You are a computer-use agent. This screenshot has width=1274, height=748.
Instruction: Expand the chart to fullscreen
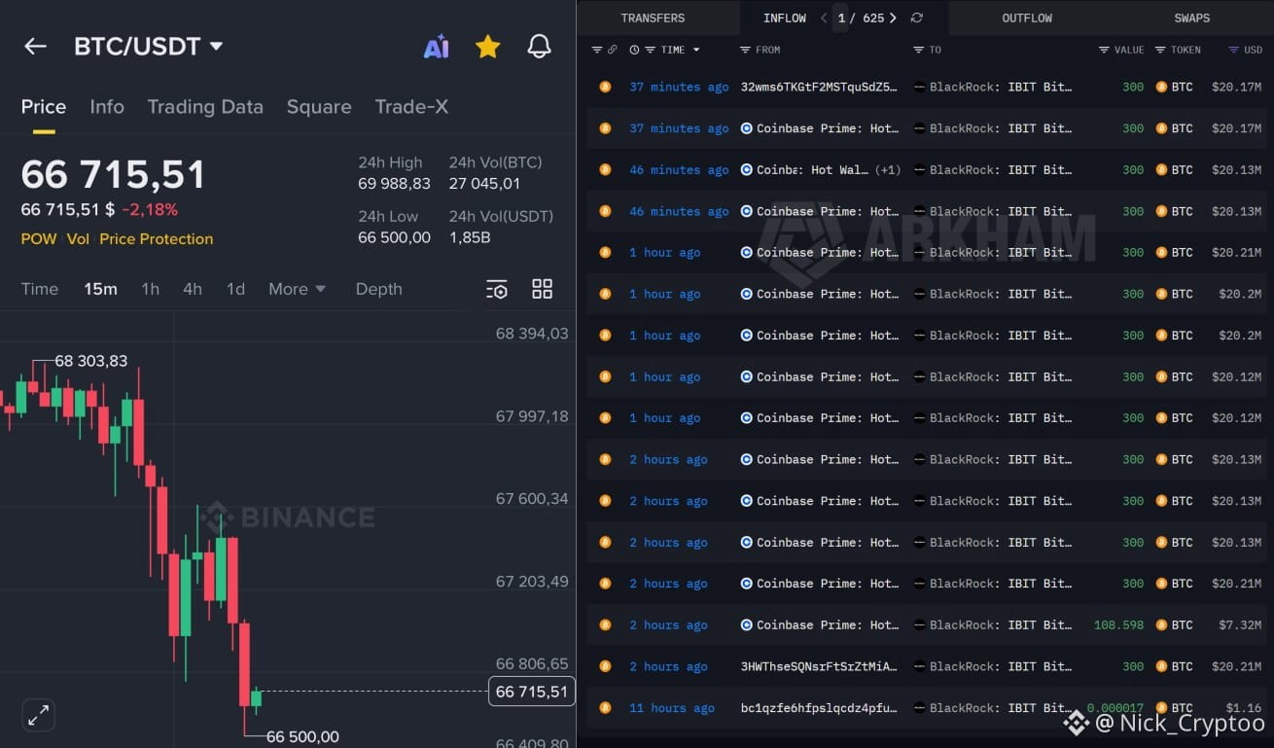click(38, 716)
